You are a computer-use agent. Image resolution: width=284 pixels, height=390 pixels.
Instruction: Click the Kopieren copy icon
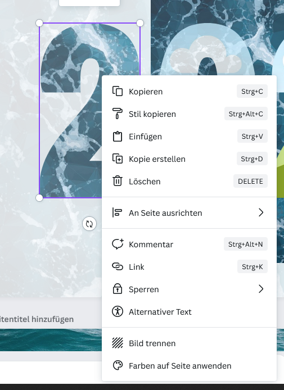(118, 91)
